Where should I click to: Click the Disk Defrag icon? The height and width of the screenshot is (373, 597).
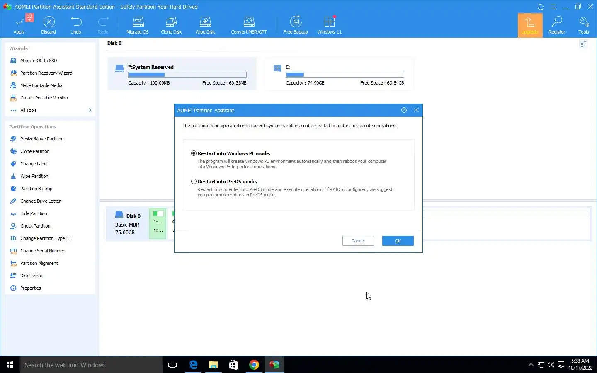tap(13, 276)
